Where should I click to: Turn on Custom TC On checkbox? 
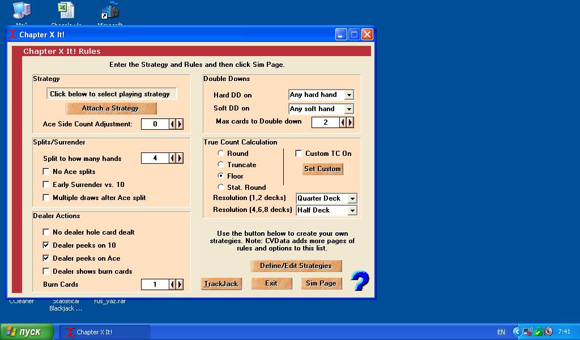click(x=298, y=154)
